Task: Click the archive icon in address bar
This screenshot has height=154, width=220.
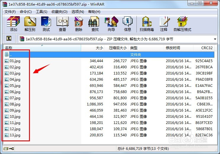Action: click(22, 39)
